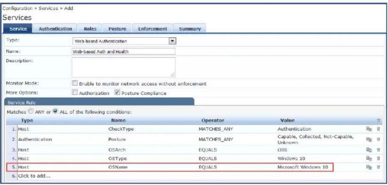Delete the OSName rule row
The width and height of the screenshot is (388, 185).
[378, 167]
